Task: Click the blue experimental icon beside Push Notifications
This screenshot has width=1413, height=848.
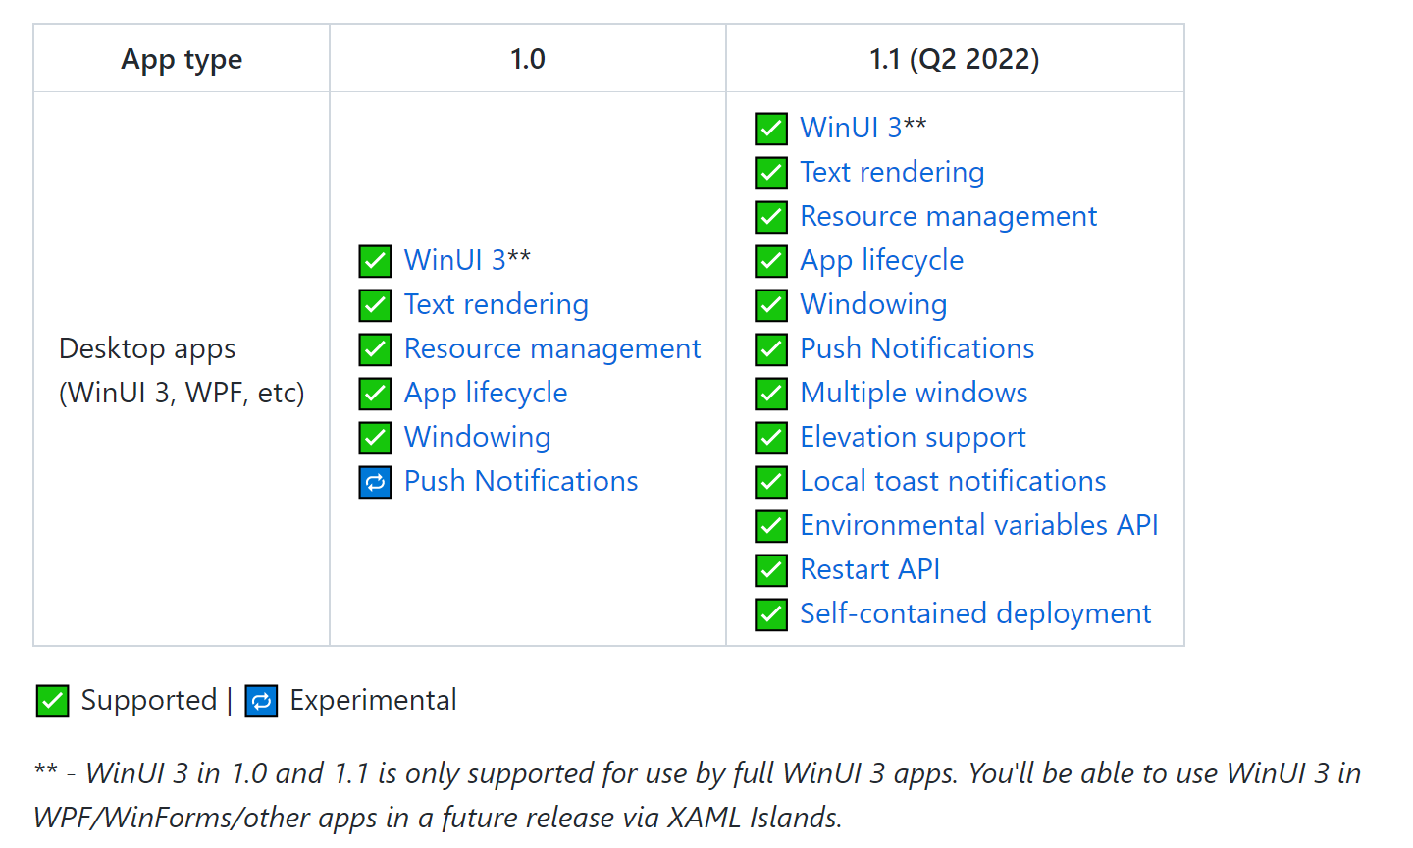Action: click(375, 482)
